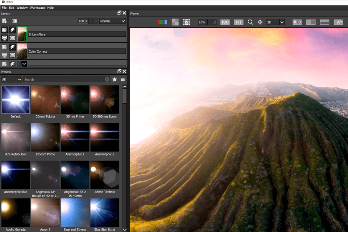Click the Color Correct layer name field
The height and width of the screenshot is (232, 348).
77,51
